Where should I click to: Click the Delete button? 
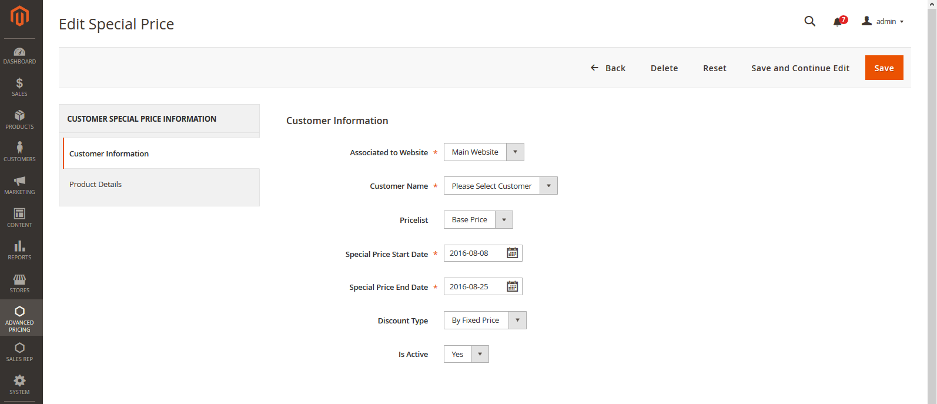pos(664,68)
